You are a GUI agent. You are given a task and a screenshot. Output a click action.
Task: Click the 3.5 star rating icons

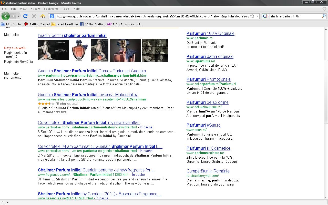pyautogui.click(x=46, y=104)
